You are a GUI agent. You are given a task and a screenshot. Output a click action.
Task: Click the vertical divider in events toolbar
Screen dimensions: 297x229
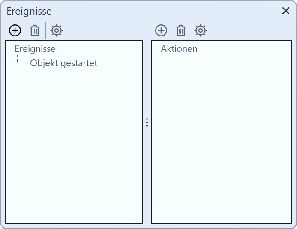pos(46,30)
